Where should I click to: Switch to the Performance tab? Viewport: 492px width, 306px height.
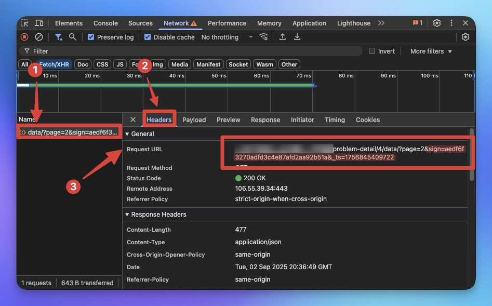pyautogui.click(x=227, y=23)
